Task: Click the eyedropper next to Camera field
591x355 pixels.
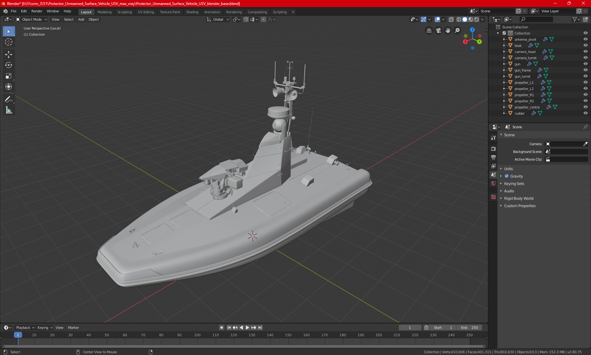Action: (x=585, y=144)
